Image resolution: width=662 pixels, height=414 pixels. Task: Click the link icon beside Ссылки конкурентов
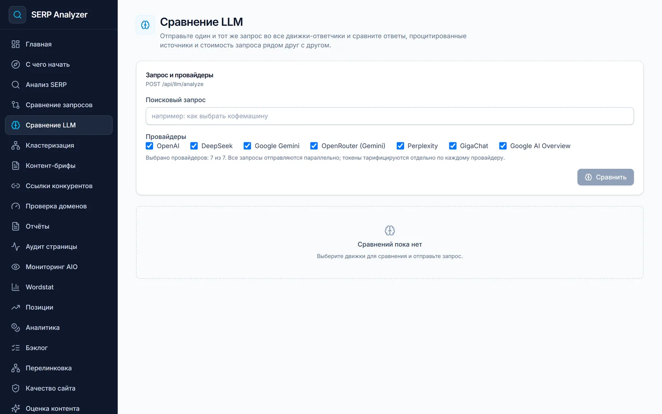click(16, 186)
